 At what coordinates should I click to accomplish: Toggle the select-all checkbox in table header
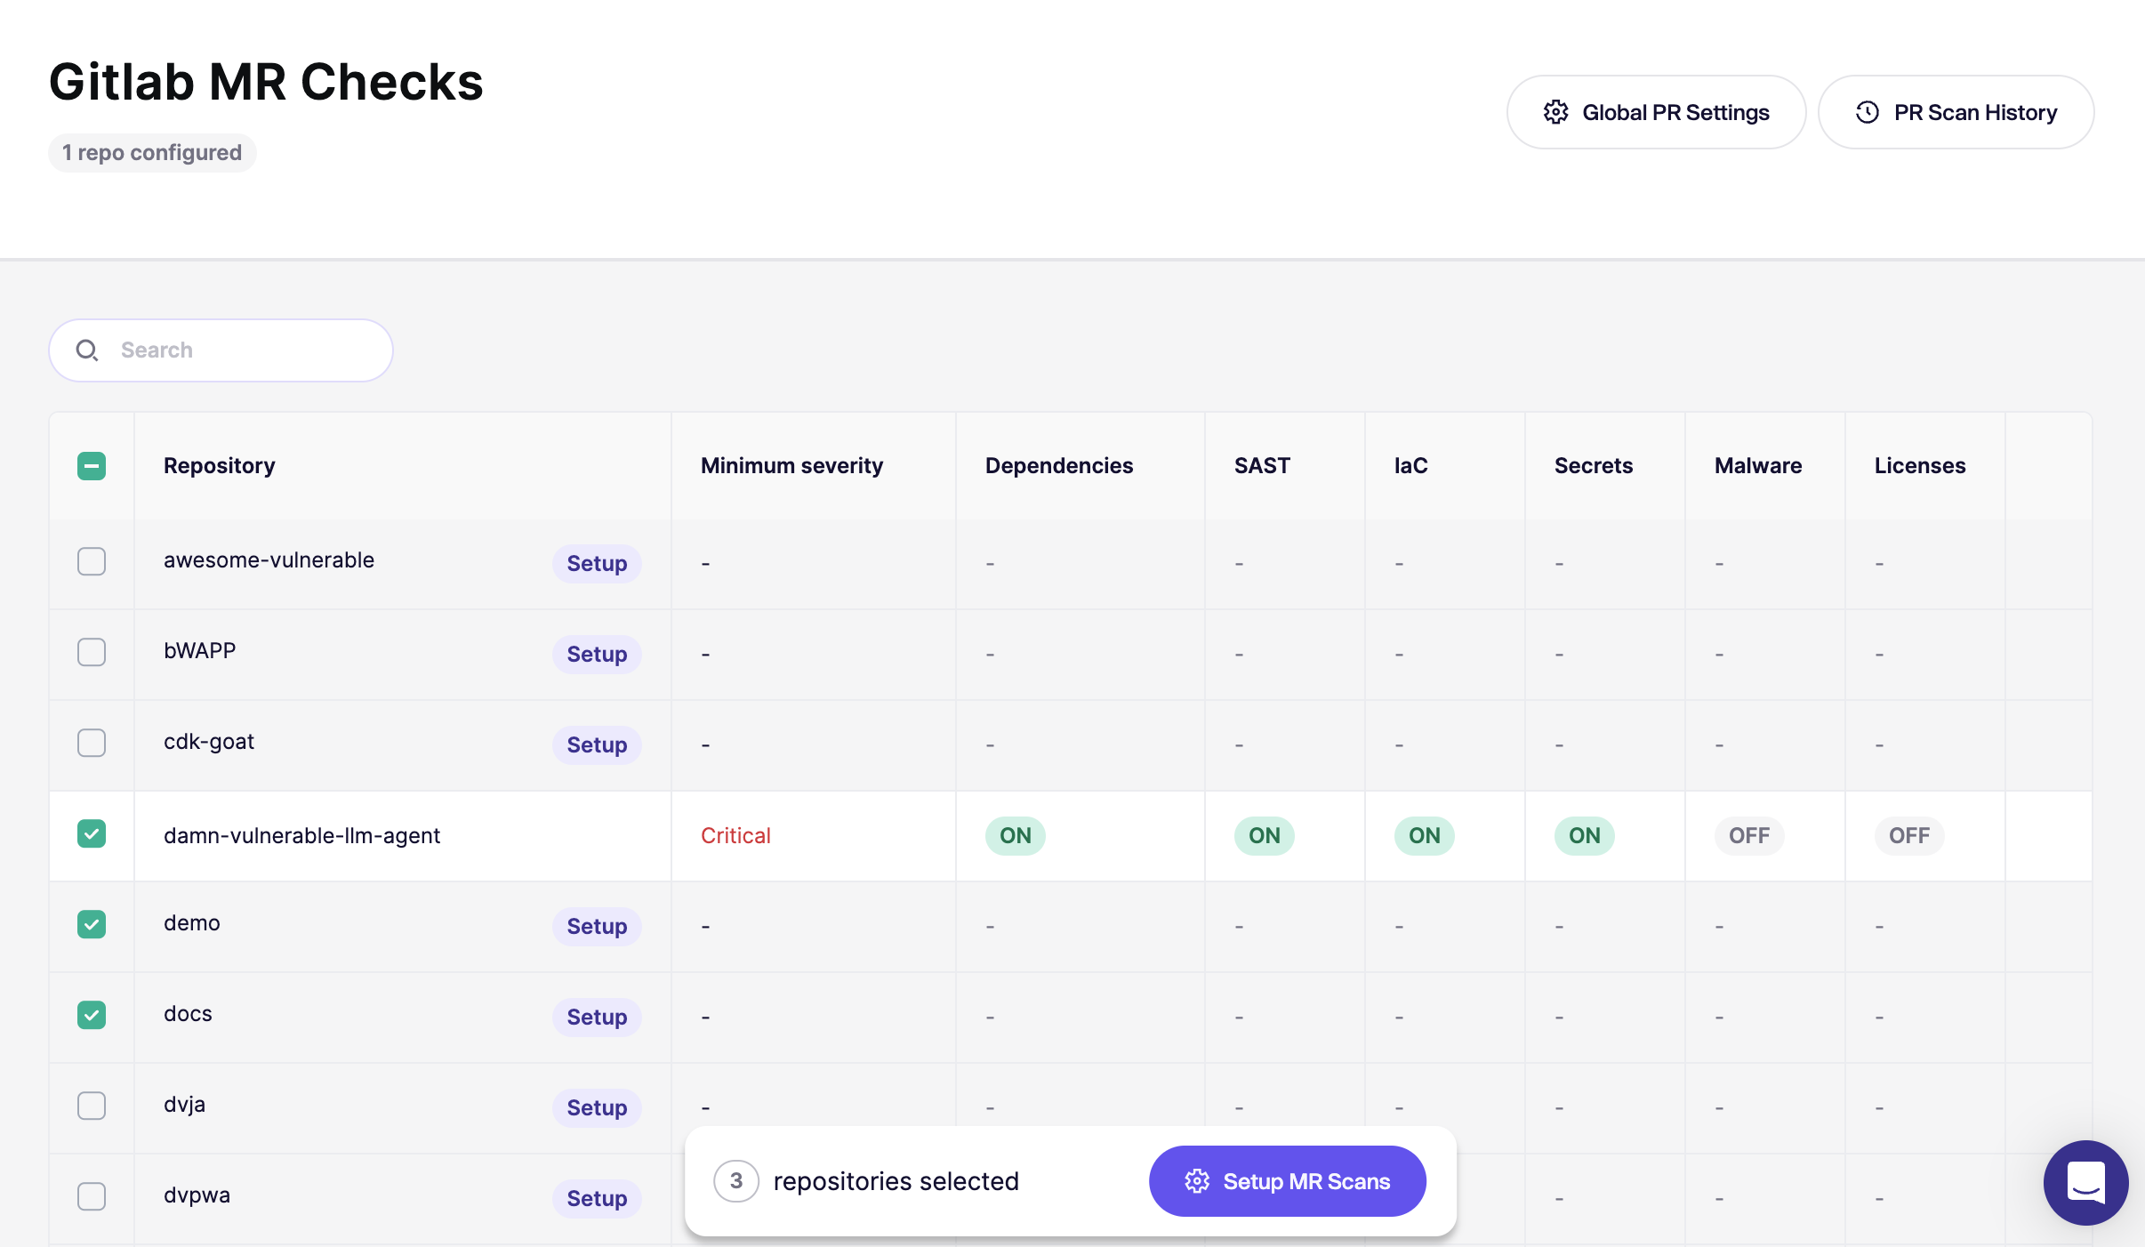coord(92,466)
